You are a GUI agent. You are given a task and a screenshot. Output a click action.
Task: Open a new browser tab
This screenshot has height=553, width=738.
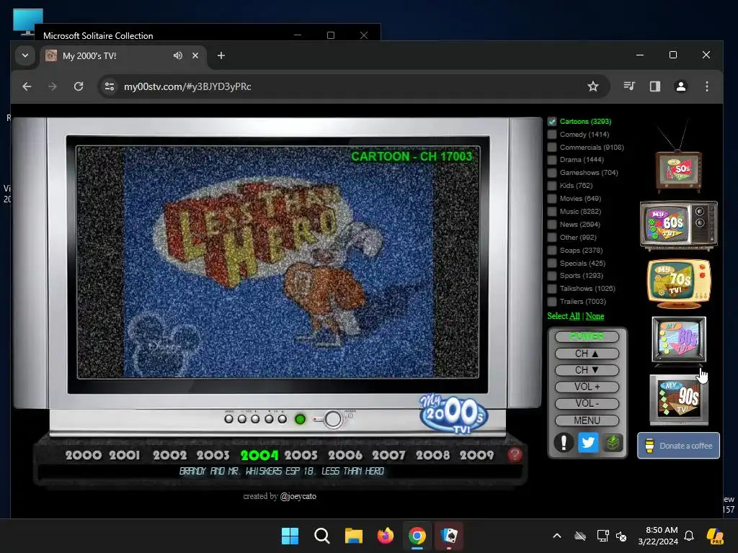pos(221,55)
